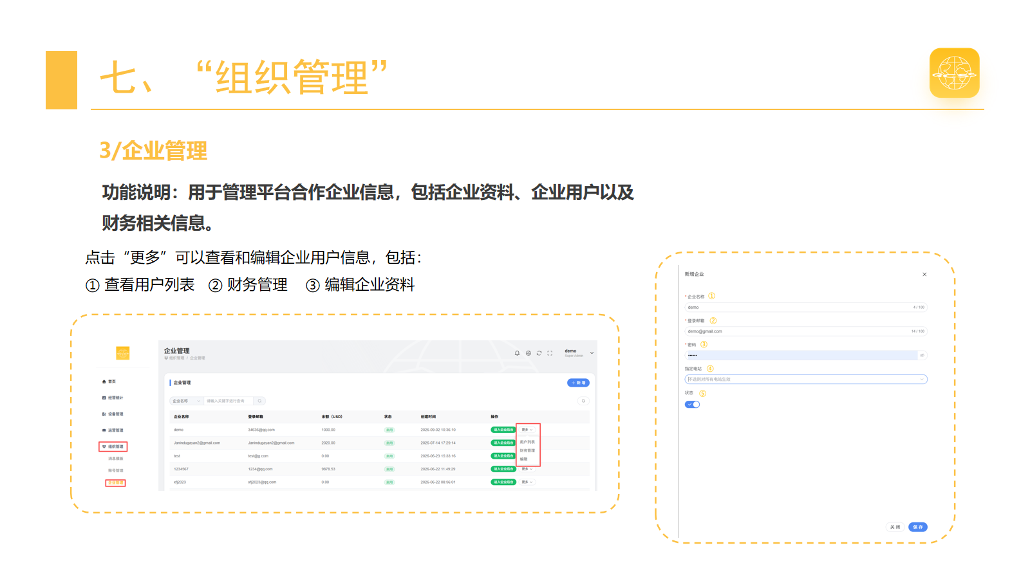The width and height of the screenshot is (1030, 579).
Task: Click the 企业名称 input containing demo
Action: pos(806,308)
